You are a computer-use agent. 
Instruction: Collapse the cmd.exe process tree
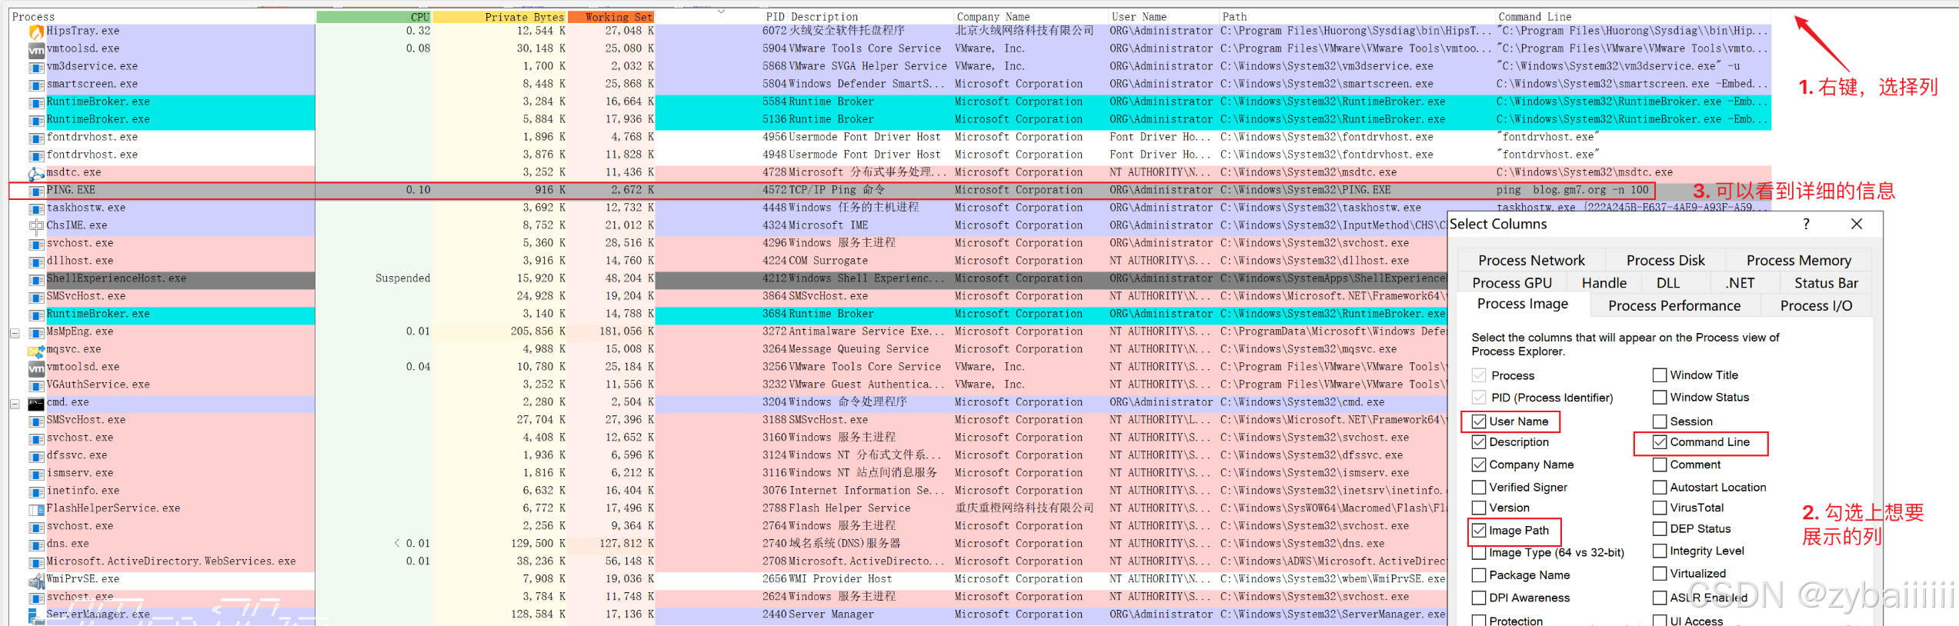[15, 404]
